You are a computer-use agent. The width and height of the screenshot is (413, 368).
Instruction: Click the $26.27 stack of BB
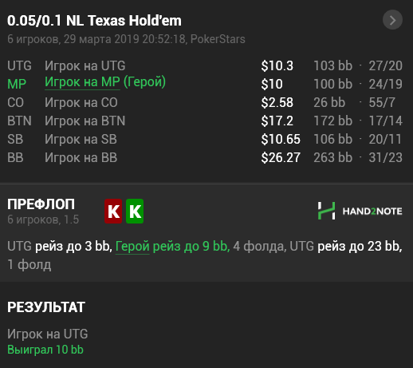[281, 157]
